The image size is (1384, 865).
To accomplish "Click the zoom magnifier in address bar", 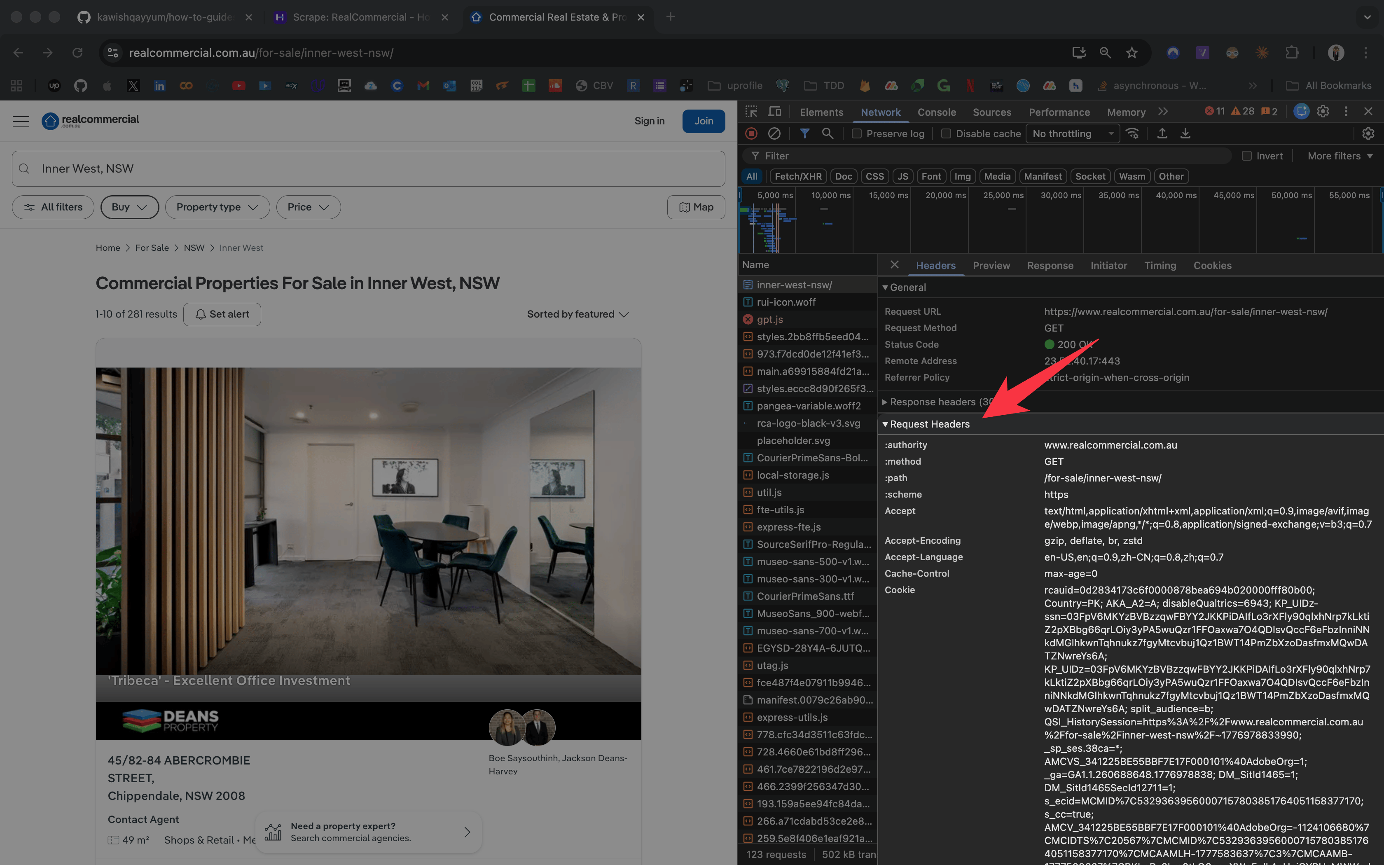I will (1105, 53).
